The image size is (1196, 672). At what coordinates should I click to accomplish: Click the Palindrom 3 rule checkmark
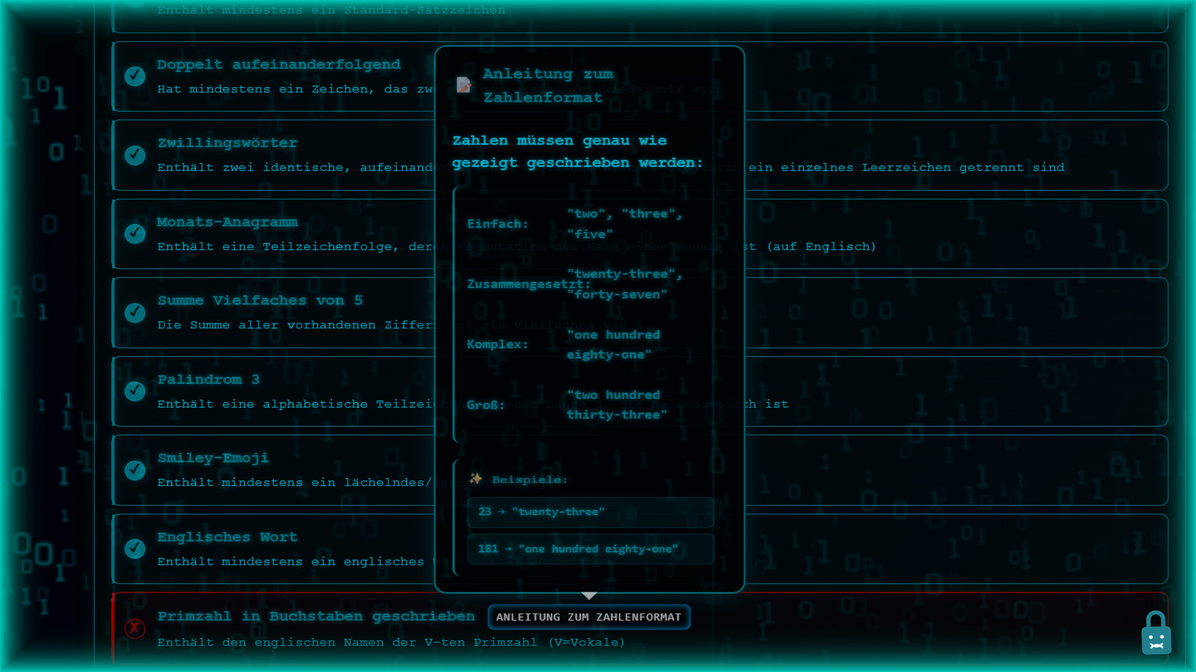[x=135, y=391]
